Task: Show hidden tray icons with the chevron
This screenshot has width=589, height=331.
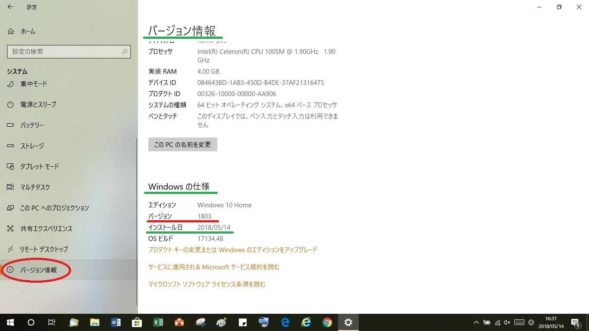Action: [x=476, y=322]
